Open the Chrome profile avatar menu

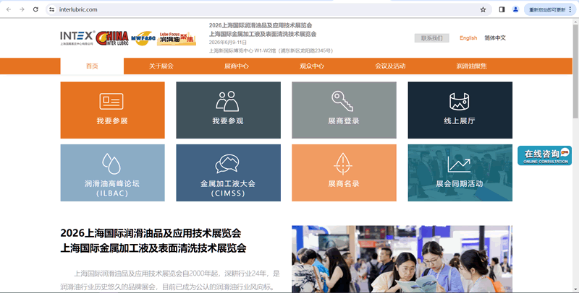point(515,9)
